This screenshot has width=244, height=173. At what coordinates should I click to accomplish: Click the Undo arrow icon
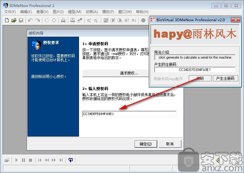click(x=30, y=20)
